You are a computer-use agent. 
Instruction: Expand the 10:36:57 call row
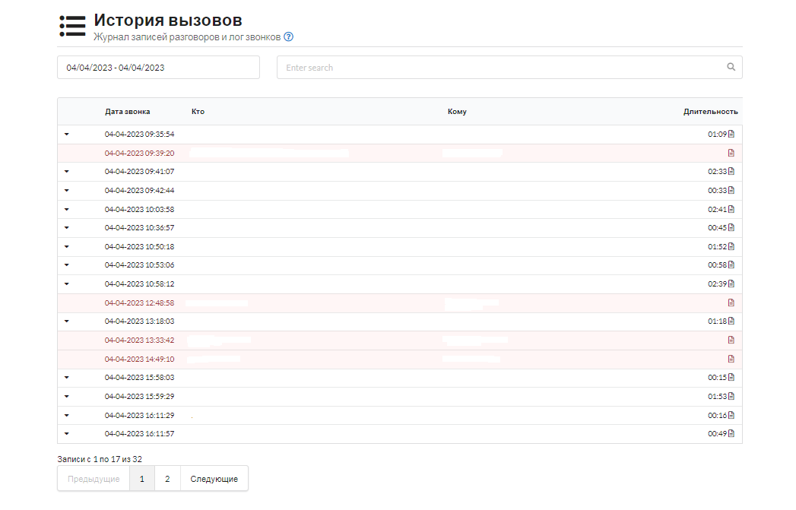66,228
